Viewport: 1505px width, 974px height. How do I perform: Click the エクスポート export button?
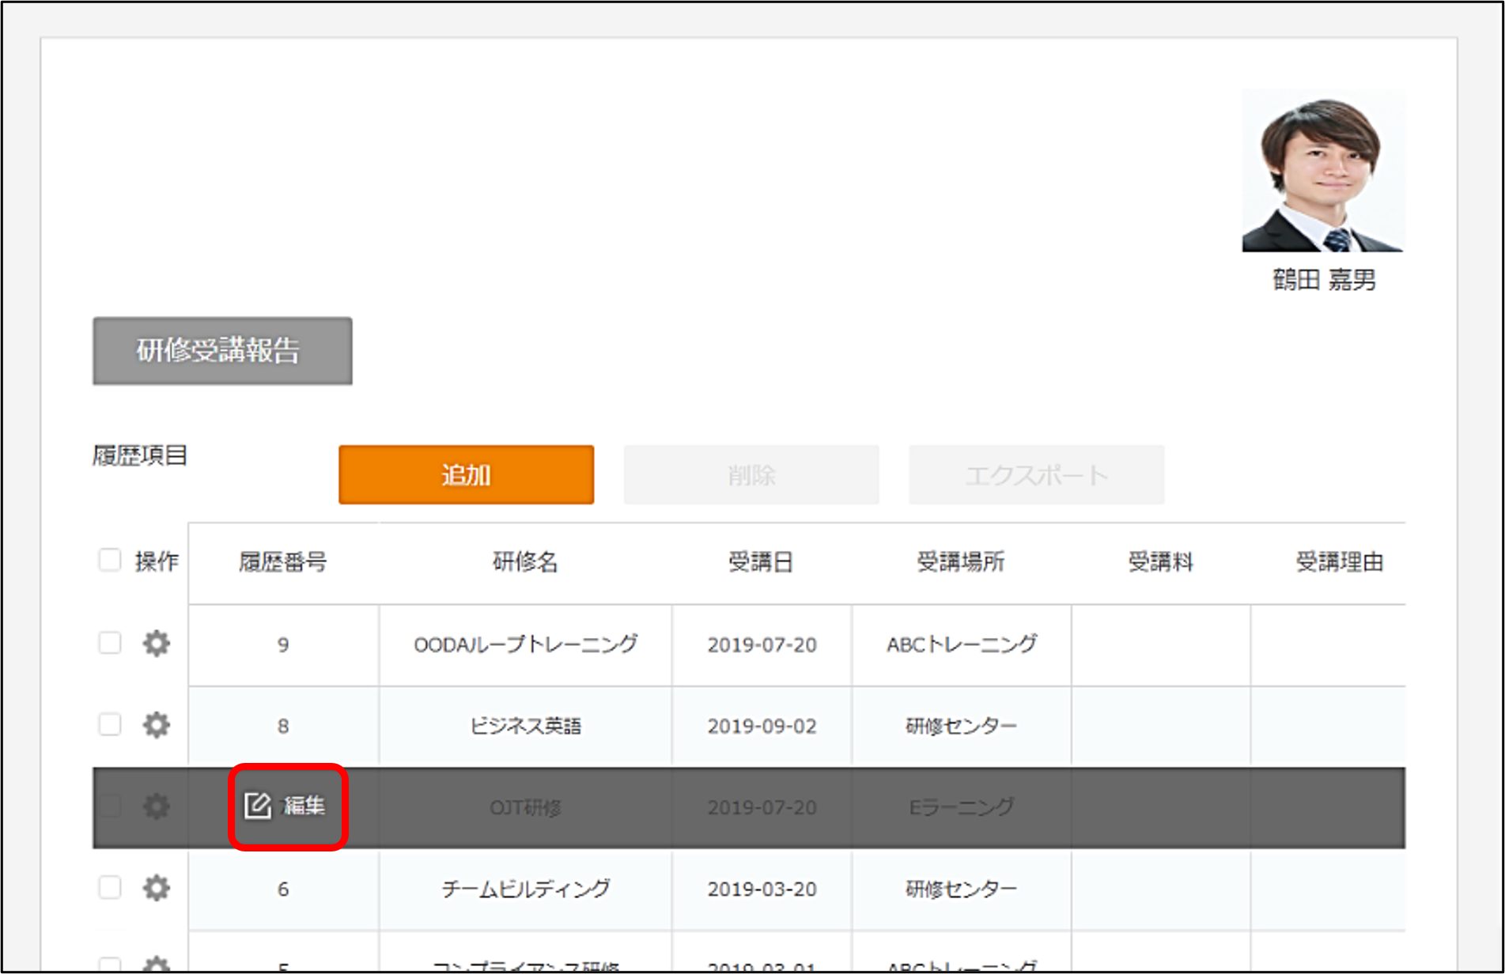point(1036,474)
